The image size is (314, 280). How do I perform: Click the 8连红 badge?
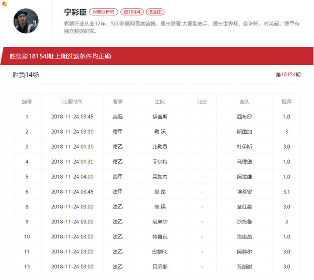tap(155, 12)
